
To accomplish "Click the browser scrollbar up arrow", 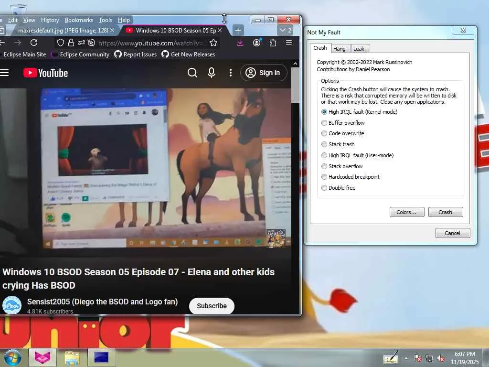I will click(x=295, y=64).
